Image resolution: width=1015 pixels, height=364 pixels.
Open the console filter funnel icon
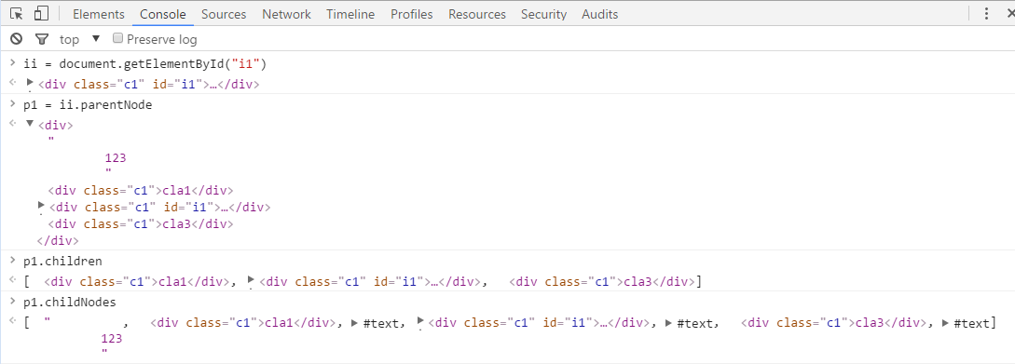41,39
